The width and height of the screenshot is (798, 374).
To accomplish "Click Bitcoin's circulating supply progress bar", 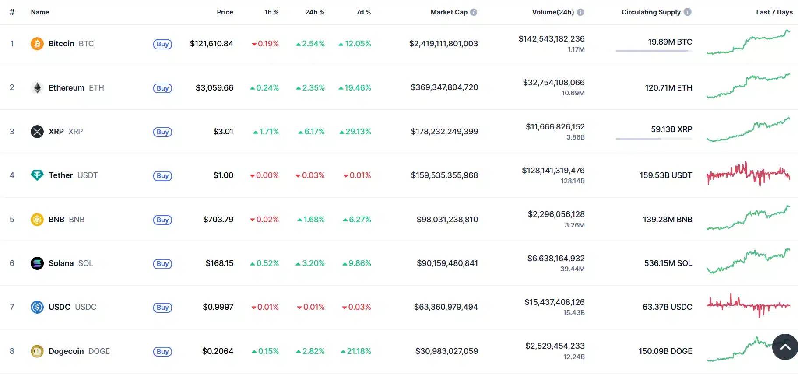I will [x=654, y=51].
